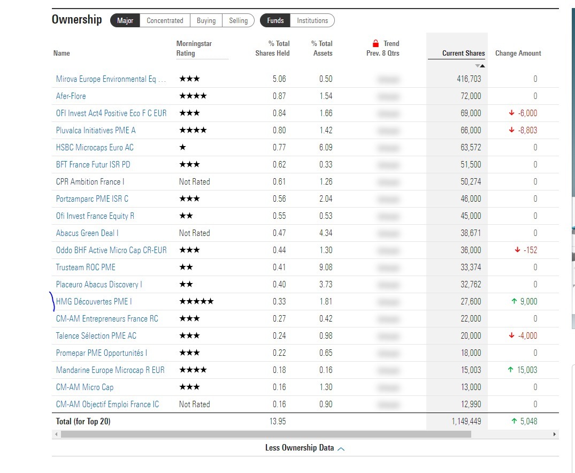Screen dimensions: 575x473
Task: Click the blurred trend cell for Afer-Flore
Action: point(388,96)
